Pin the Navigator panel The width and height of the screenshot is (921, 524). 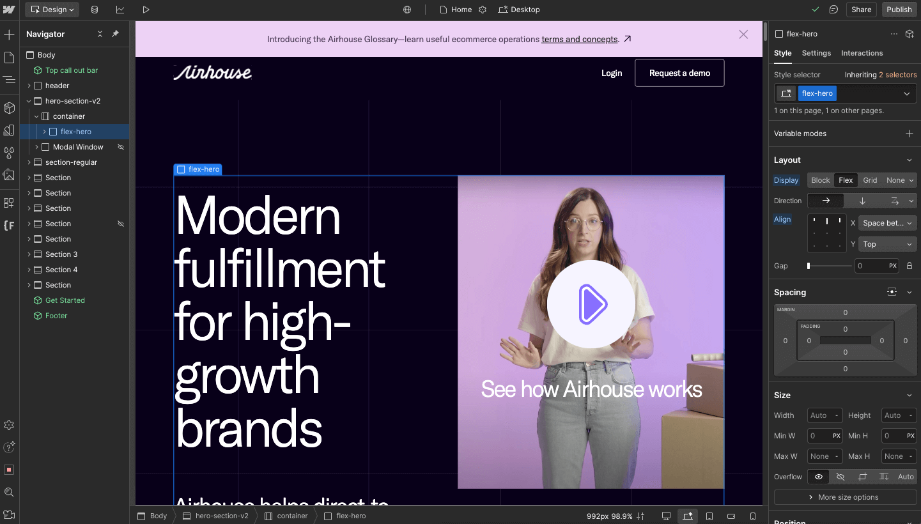(x=116, y=34)
